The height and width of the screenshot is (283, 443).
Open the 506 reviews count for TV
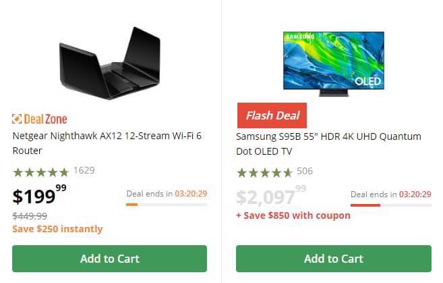305,171
